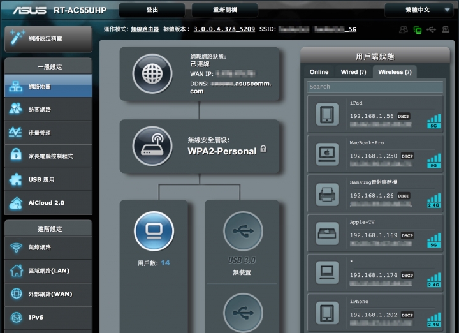459x333 pixels.
Task: Open USB 應用 in sidebar
Action: pos(48,179)
